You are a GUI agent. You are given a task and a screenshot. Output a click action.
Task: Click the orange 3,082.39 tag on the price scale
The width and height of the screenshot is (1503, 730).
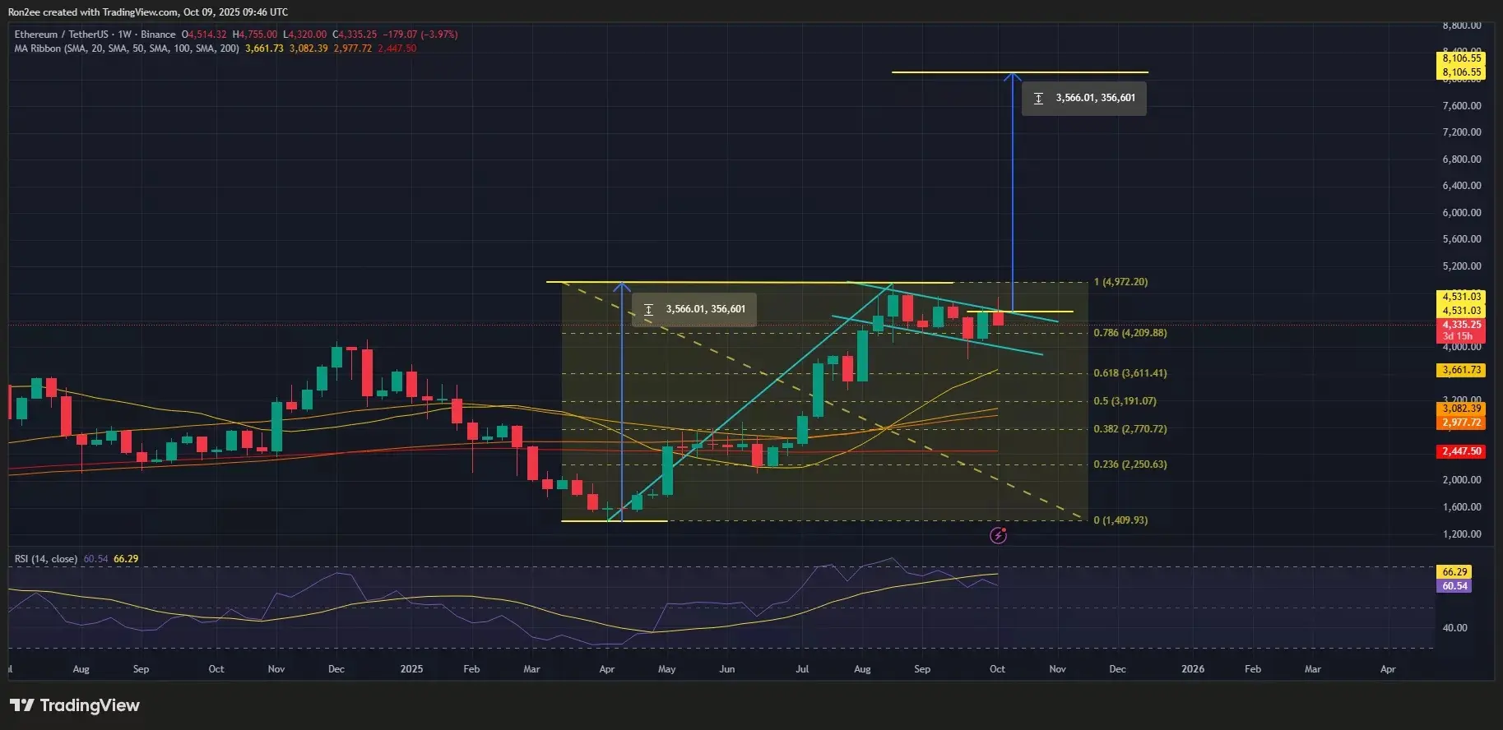click(x=1461, y=409)
